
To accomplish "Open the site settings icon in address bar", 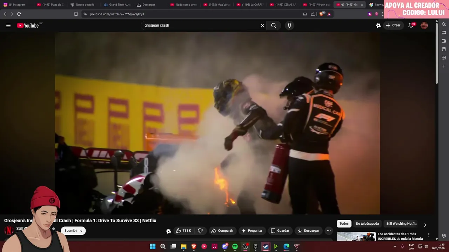I will [85, 14].
